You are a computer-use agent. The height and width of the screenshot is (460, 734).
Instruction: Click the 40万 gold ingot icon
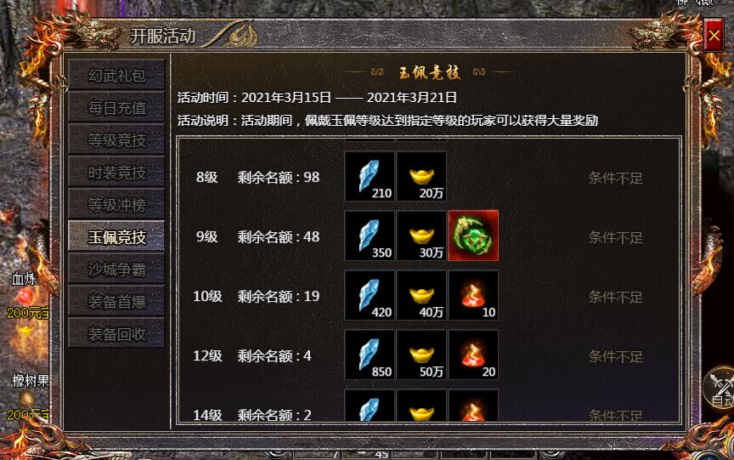pyautogui.click(x=421, y=295)
